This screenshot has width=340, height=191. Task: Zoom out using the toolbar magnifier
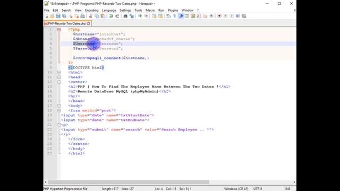(146, 16)
